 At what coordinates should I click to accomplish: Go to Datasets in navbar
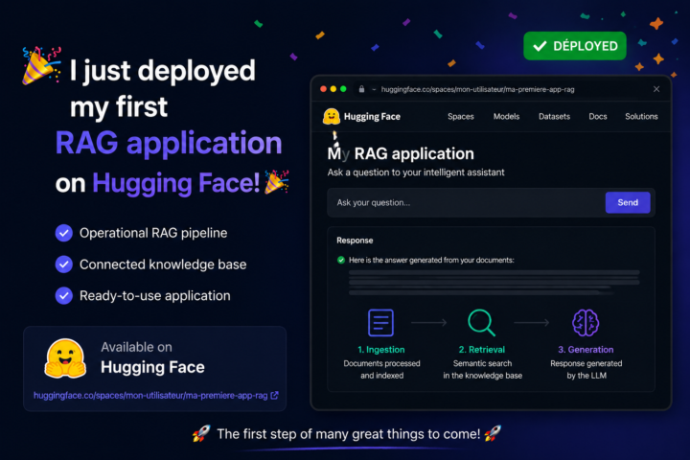(555, 117)
